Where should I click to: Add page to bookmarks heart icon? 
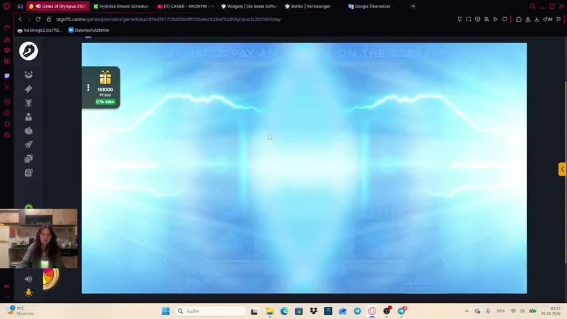(x=505, y=19)
